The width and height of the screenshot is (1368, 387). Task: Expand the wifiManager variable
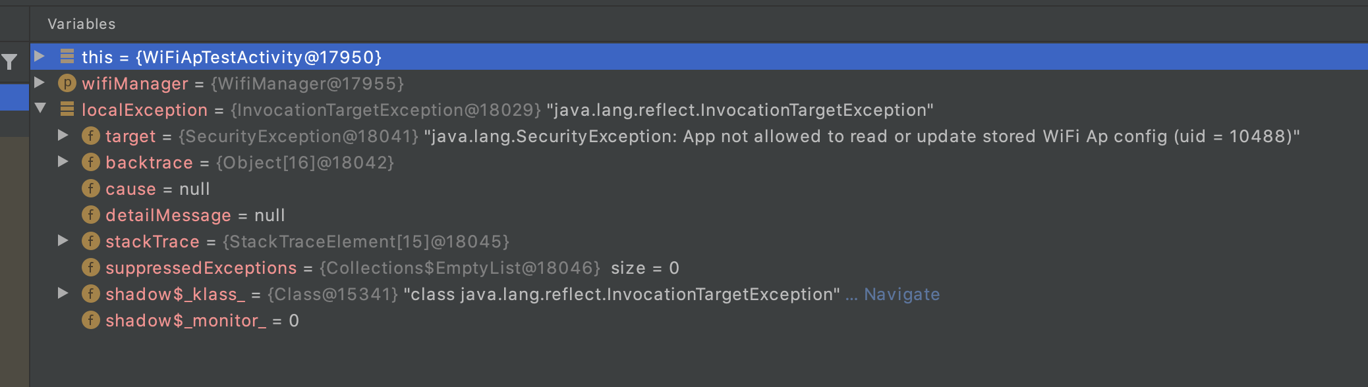click(x=38, y=84)
